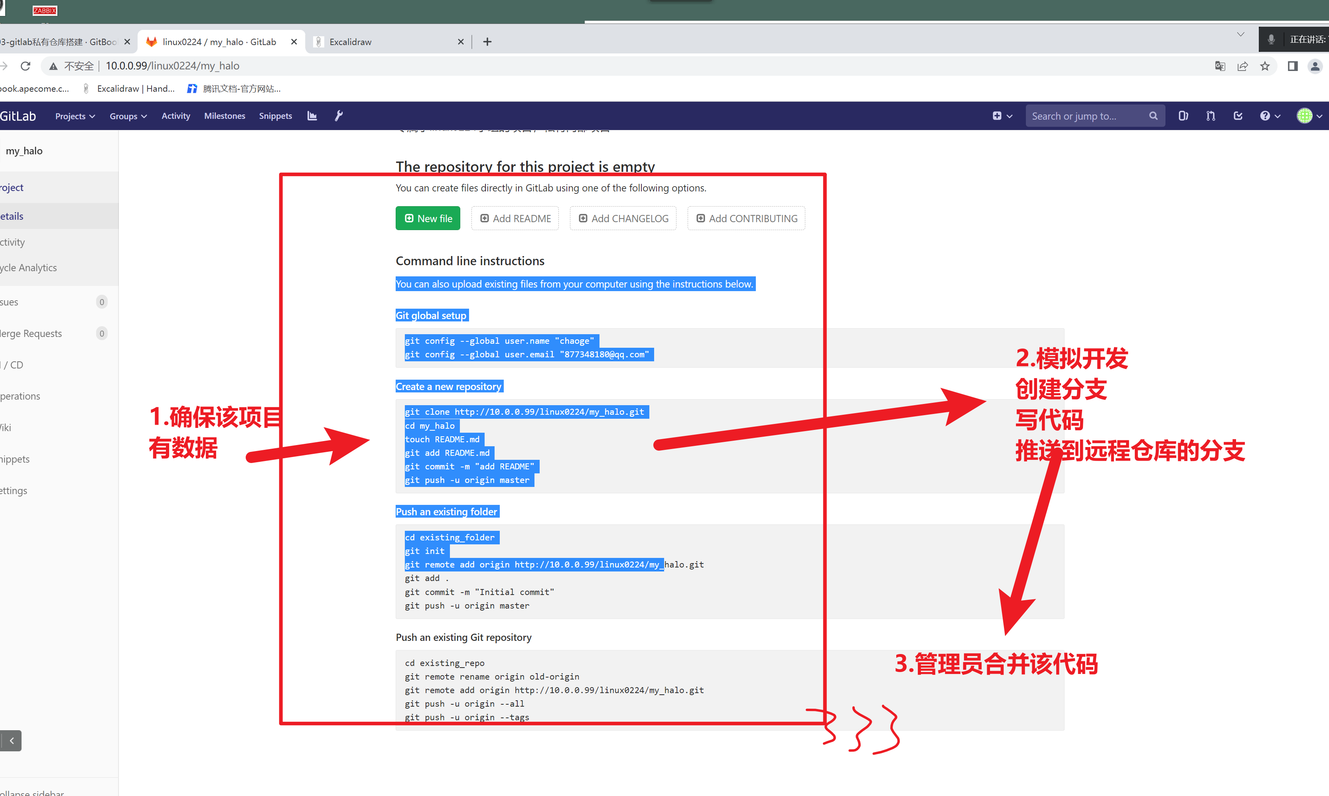Open the Issues icon in navbar
The width and height of the screenshot is (1329, 796).
click(1183, 116)
